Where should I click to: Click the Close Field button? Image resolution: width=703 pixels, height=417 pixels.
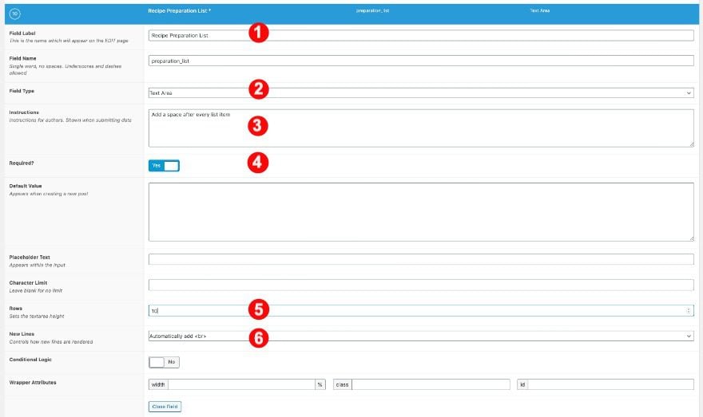pos(165,407)
